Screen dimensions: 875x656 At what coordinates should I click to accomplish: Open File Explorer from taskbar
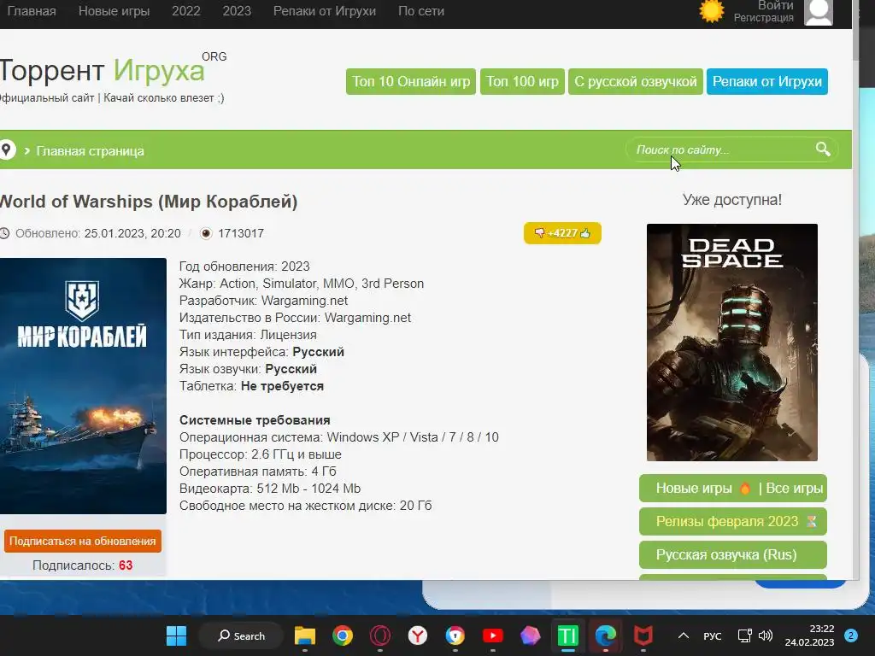[x=305, y=635]
